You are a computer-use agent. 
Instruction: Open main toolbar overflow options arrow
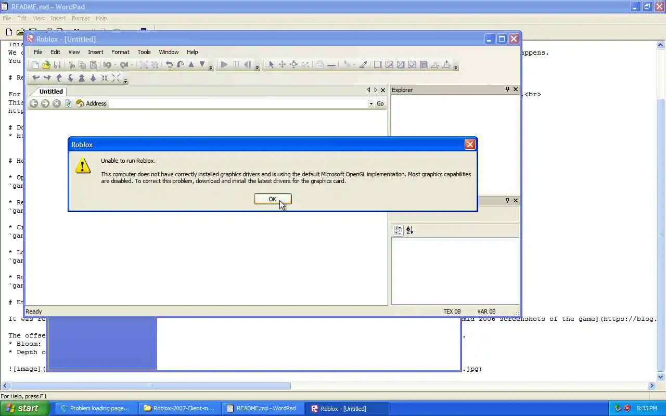click(211, 68)
